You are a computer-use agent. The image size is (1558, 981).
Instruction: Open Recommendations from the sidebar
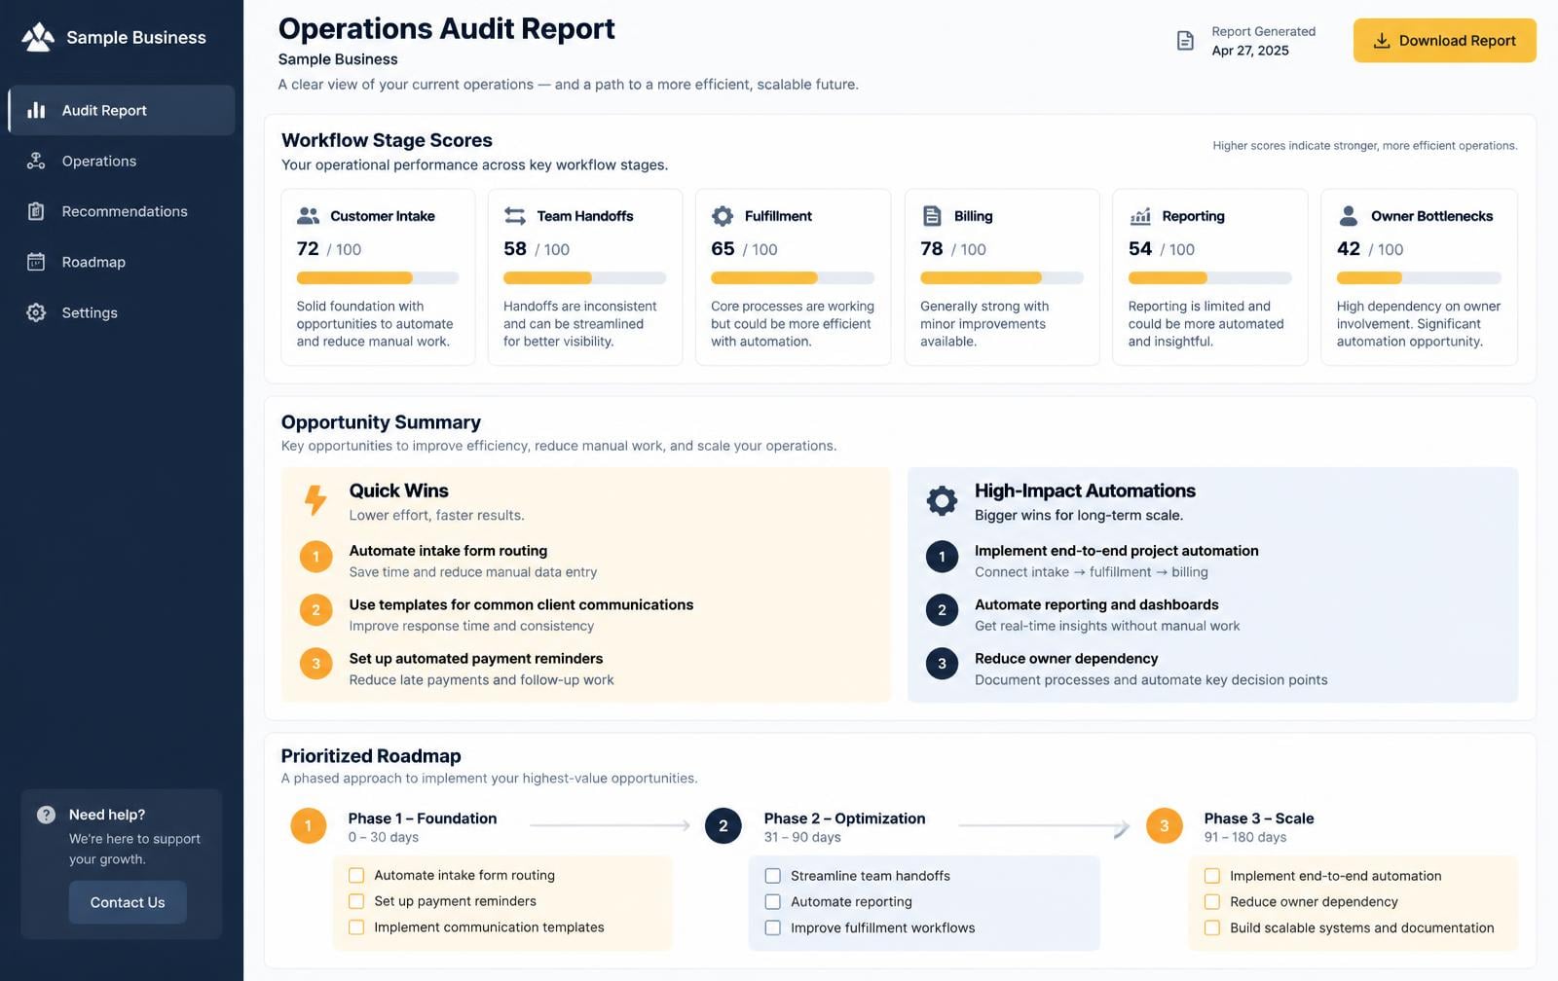pos(122,211)
